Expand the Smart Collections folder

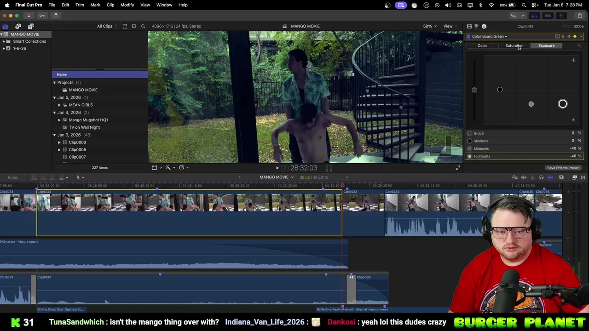[x=4, y=41]
